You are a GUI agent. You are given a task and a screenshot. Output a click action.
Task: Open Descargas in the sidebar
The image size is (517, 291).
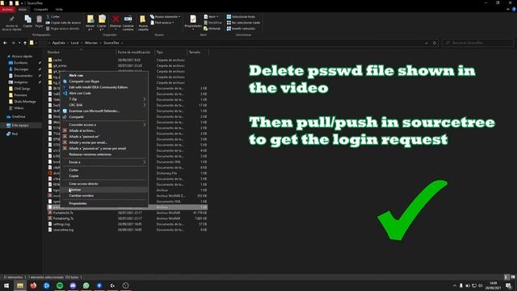[21, 70]
